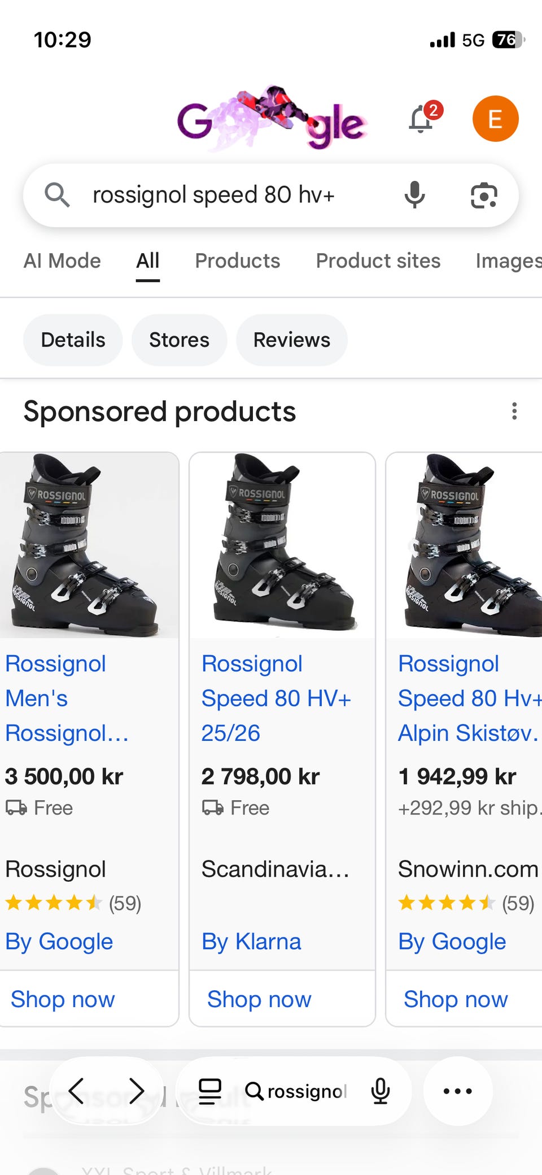Open browser more options ellipsis button
The image size is (542, 1175).
(x=457, y=1091)
